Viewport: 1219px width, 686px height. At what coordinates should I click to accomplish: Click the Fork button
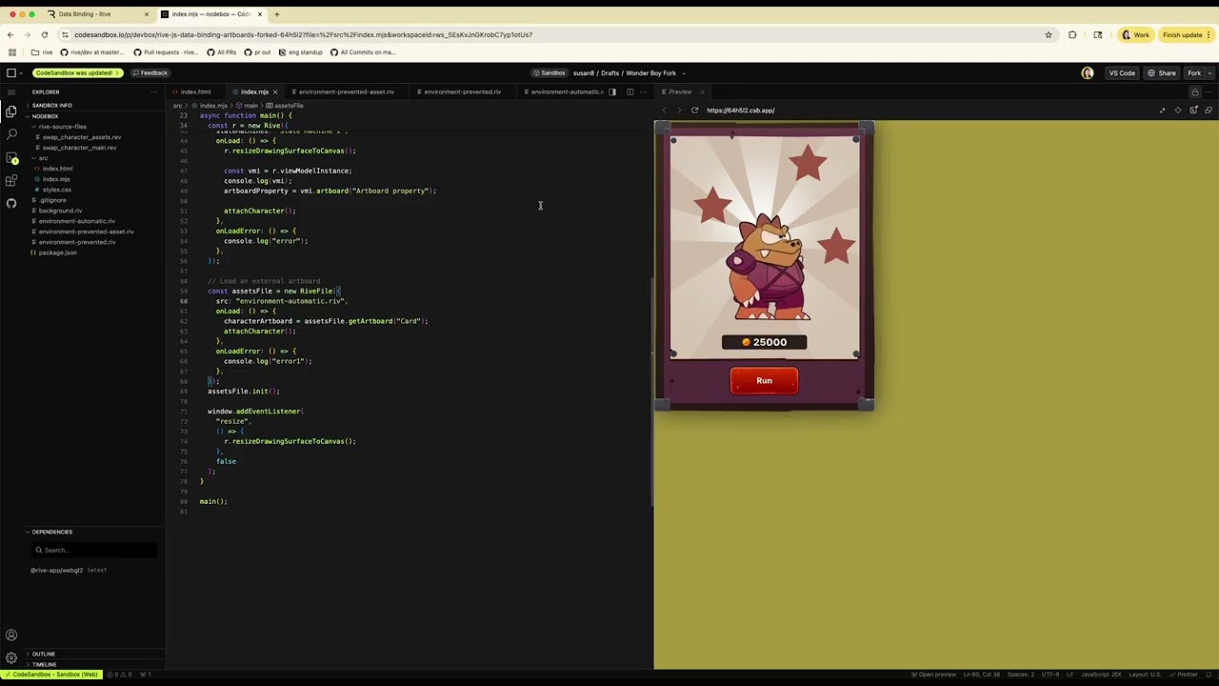(x=1193, y=73)
